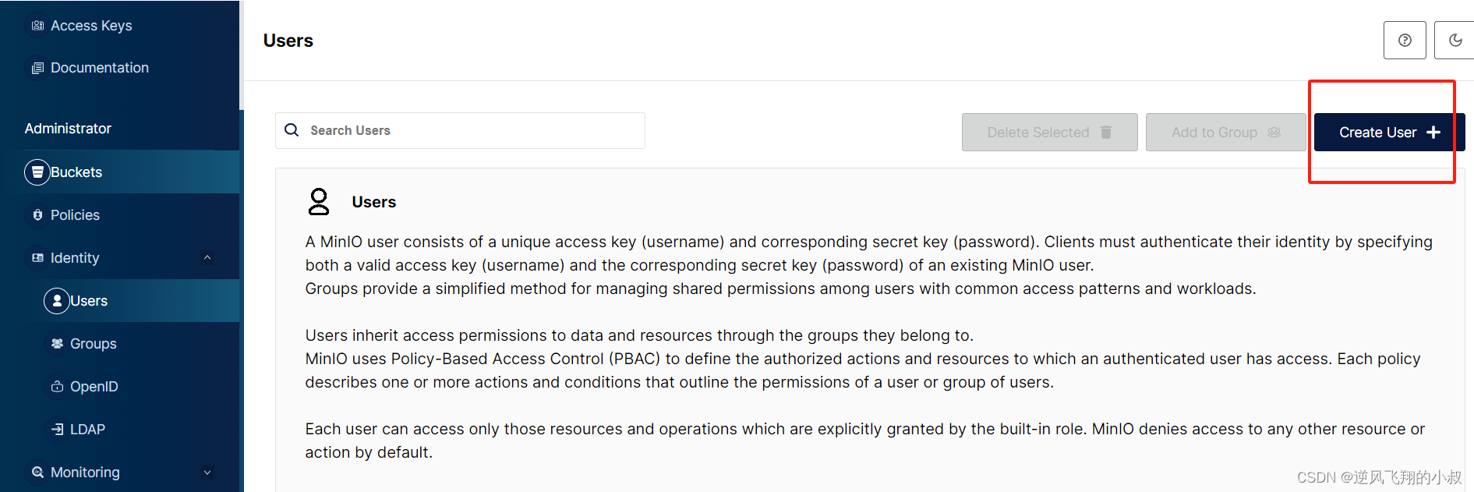1474x492 pixels.
Task: Click the Policies shield icon
Action: 37,215
